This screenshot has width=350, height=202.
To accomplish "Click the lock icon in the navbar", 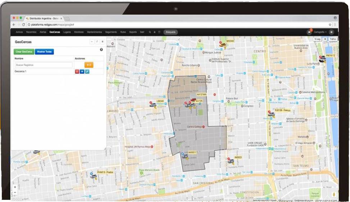I will [154, 32].
